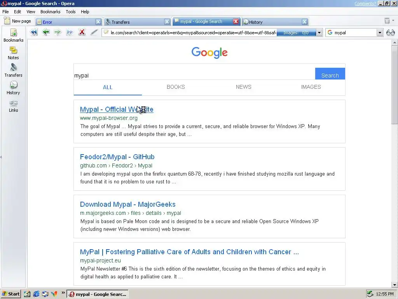Open the Windows Start menu
The height and width of the screenshot is (299, 398).
10,294
